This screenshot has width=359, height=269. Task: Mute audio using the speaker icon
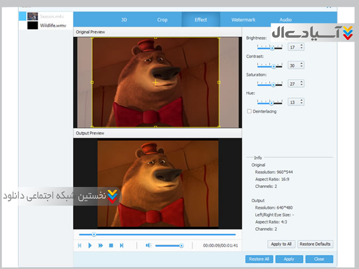[149, 246]
